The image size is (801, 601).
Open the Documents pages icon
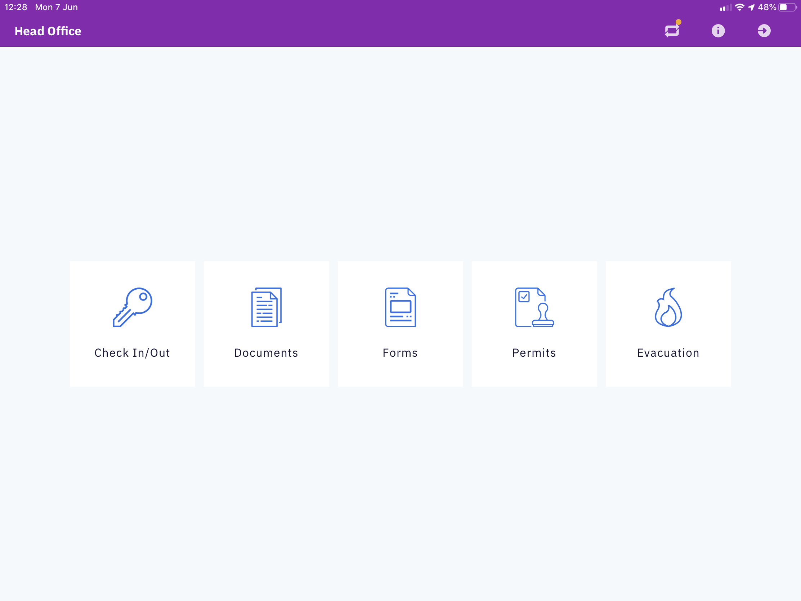coord(266,307)
